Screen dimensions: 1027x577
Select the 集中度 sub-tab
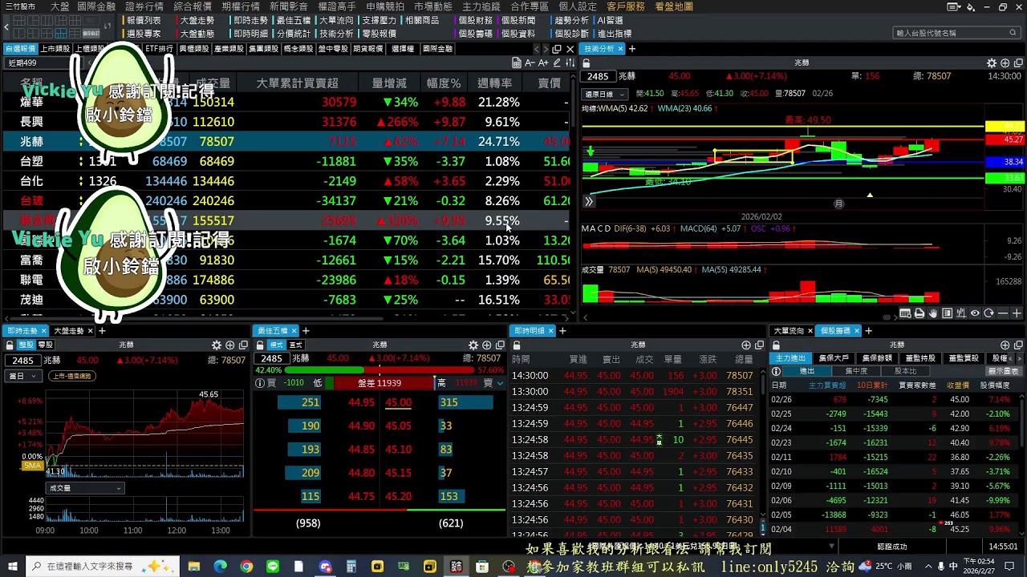(856, 371)
